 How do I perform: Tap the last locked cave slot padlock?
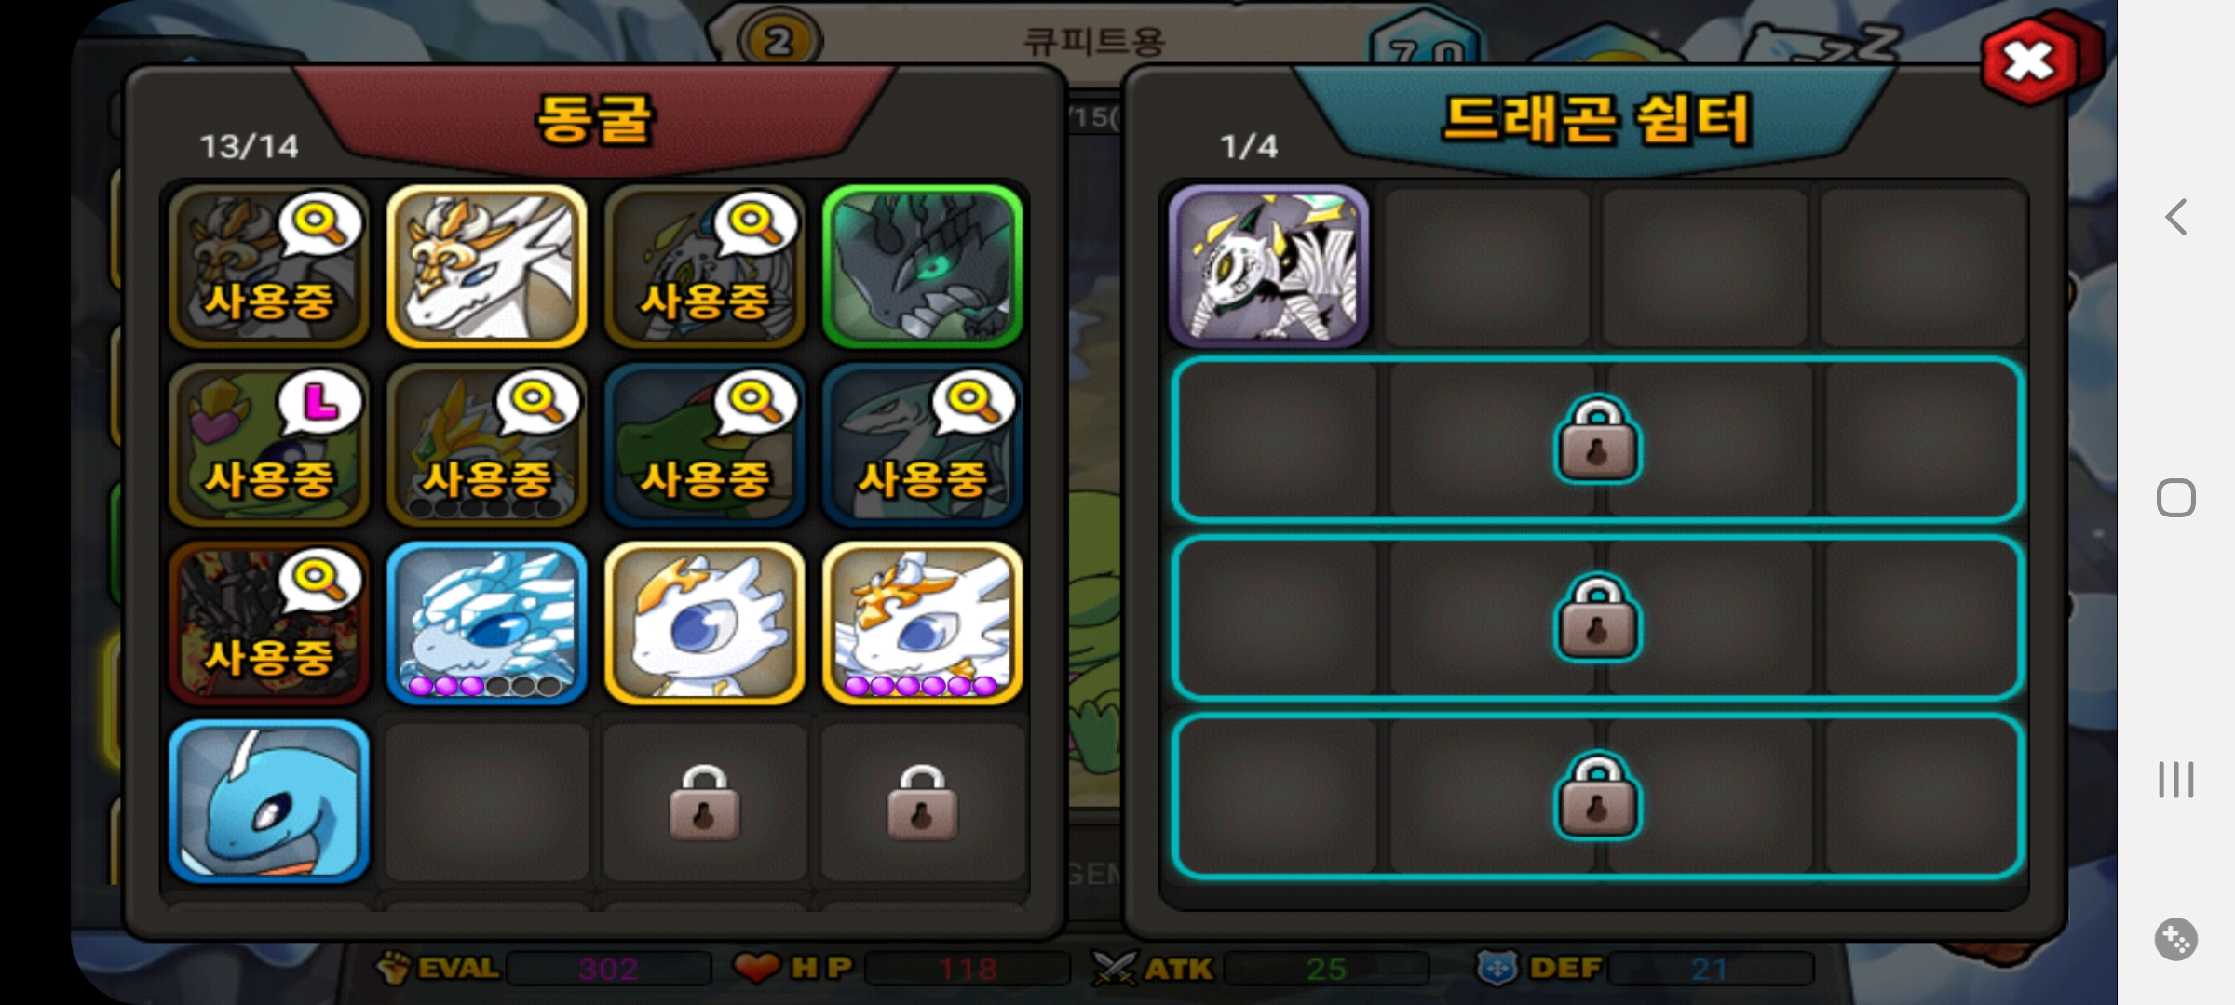tap(922, 802)
